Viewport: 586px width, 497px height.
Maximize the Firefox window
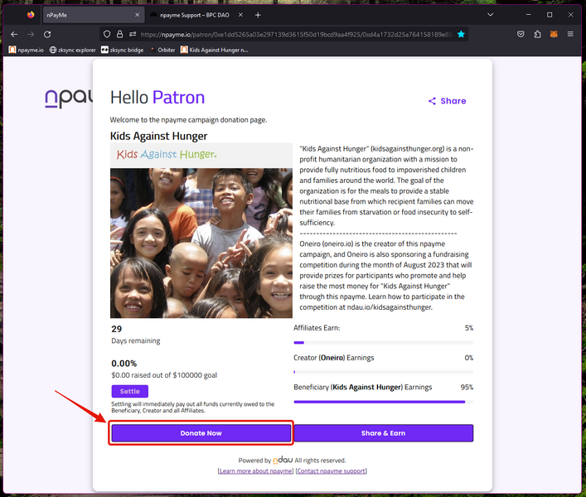click(x=550, y=15)
